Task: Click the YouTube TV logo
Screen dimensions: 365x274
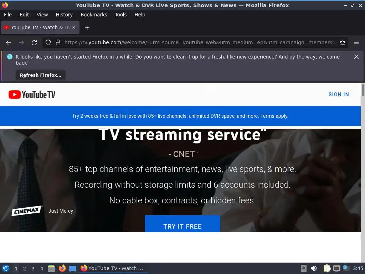Action: pyautogui.click(x=32, y=95)
